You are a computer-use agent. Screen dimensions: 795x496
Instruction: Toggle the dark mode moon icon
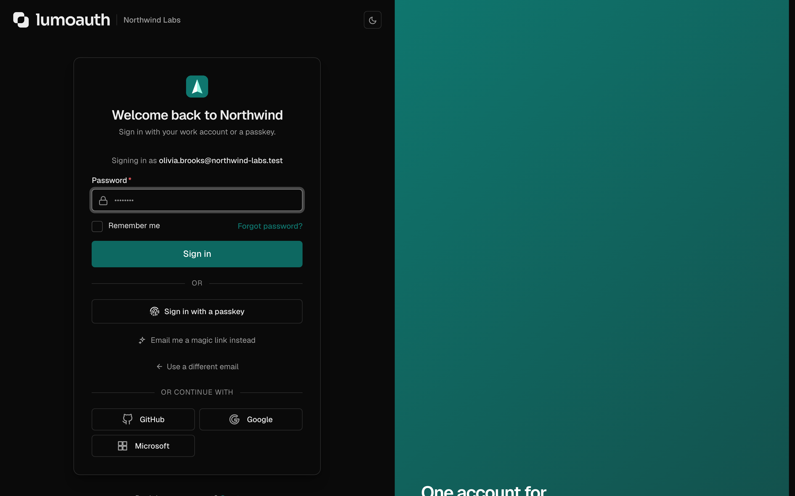[x=372, y=20]
